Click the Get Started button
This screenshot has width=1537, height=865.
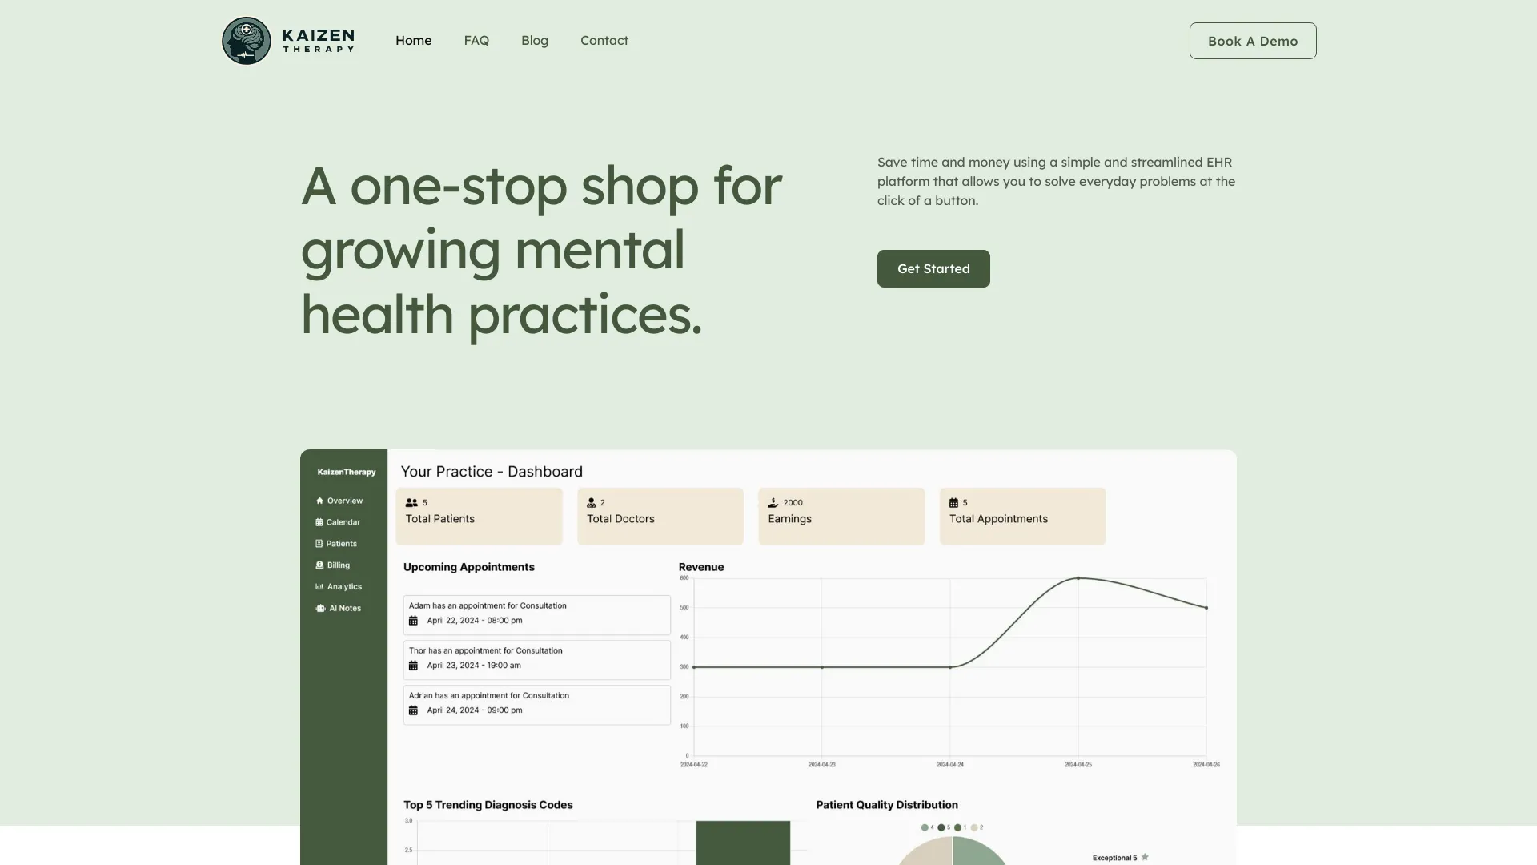pos(933,268)
